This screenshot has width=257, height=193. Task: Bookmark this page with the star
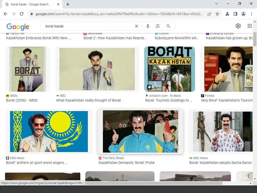point(217,14)
